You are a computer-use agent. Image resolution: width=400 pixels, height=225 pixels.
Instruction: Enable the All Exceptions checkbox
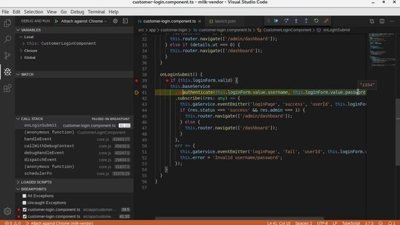pos(24,196)
